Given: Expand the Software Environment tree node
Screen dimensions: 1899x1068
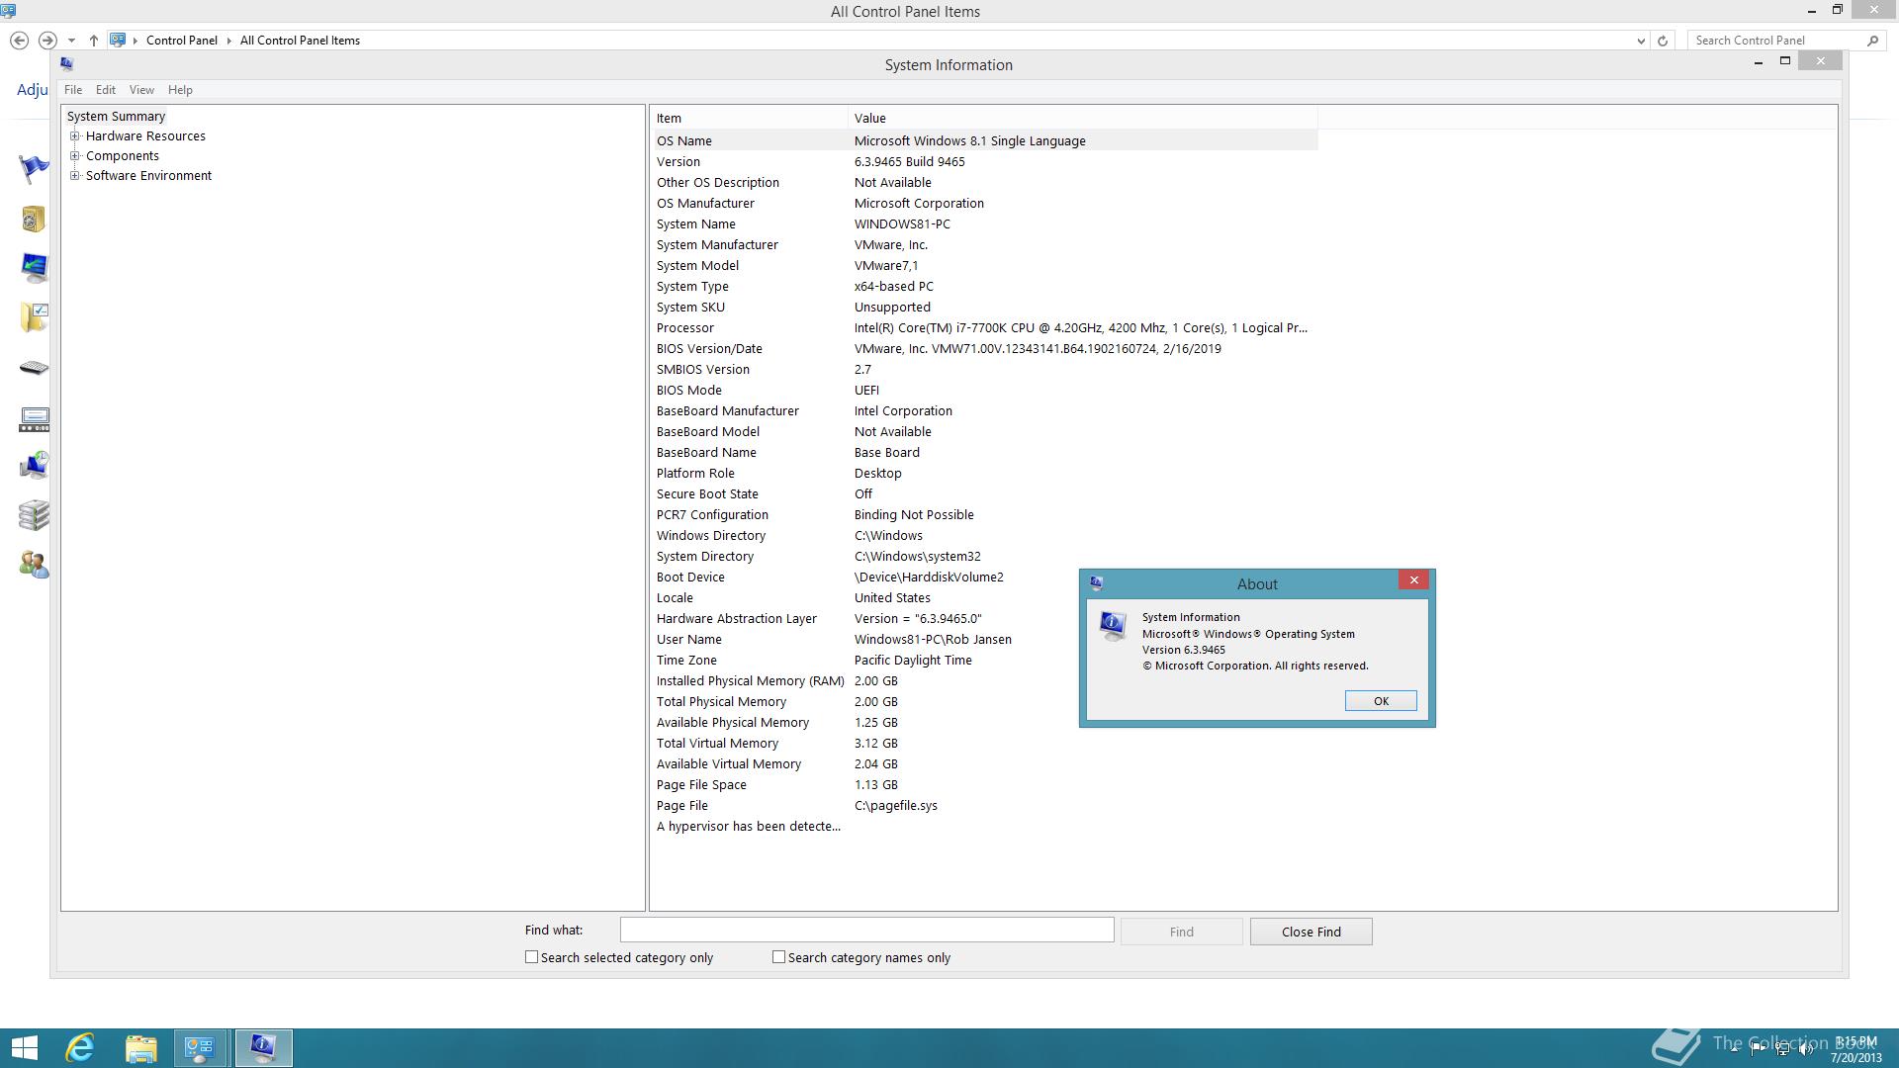Looking at the screenshot, I should (x=74, y=176).
